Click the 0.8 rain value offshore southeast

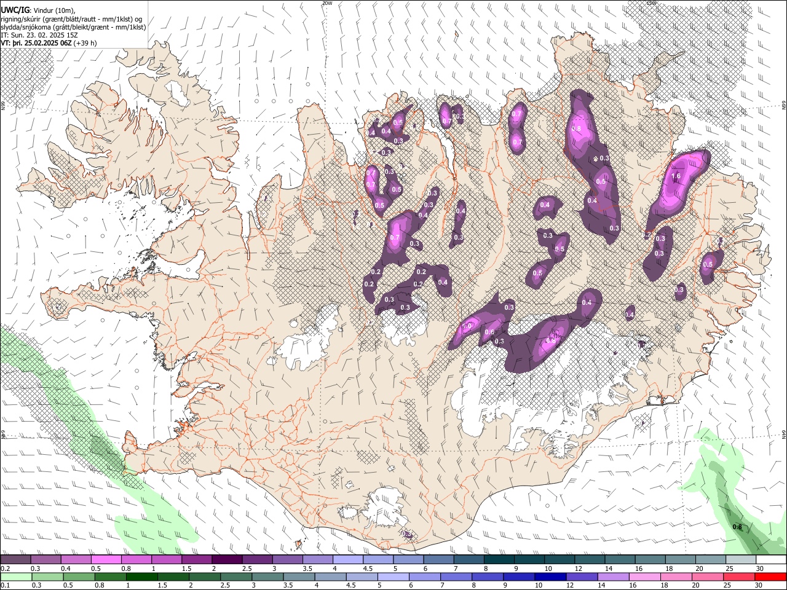point(737,527)
